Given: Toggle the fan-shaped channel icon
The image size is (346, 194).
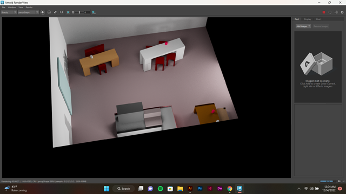Looking at the screenshot, I should coord(55,12).
